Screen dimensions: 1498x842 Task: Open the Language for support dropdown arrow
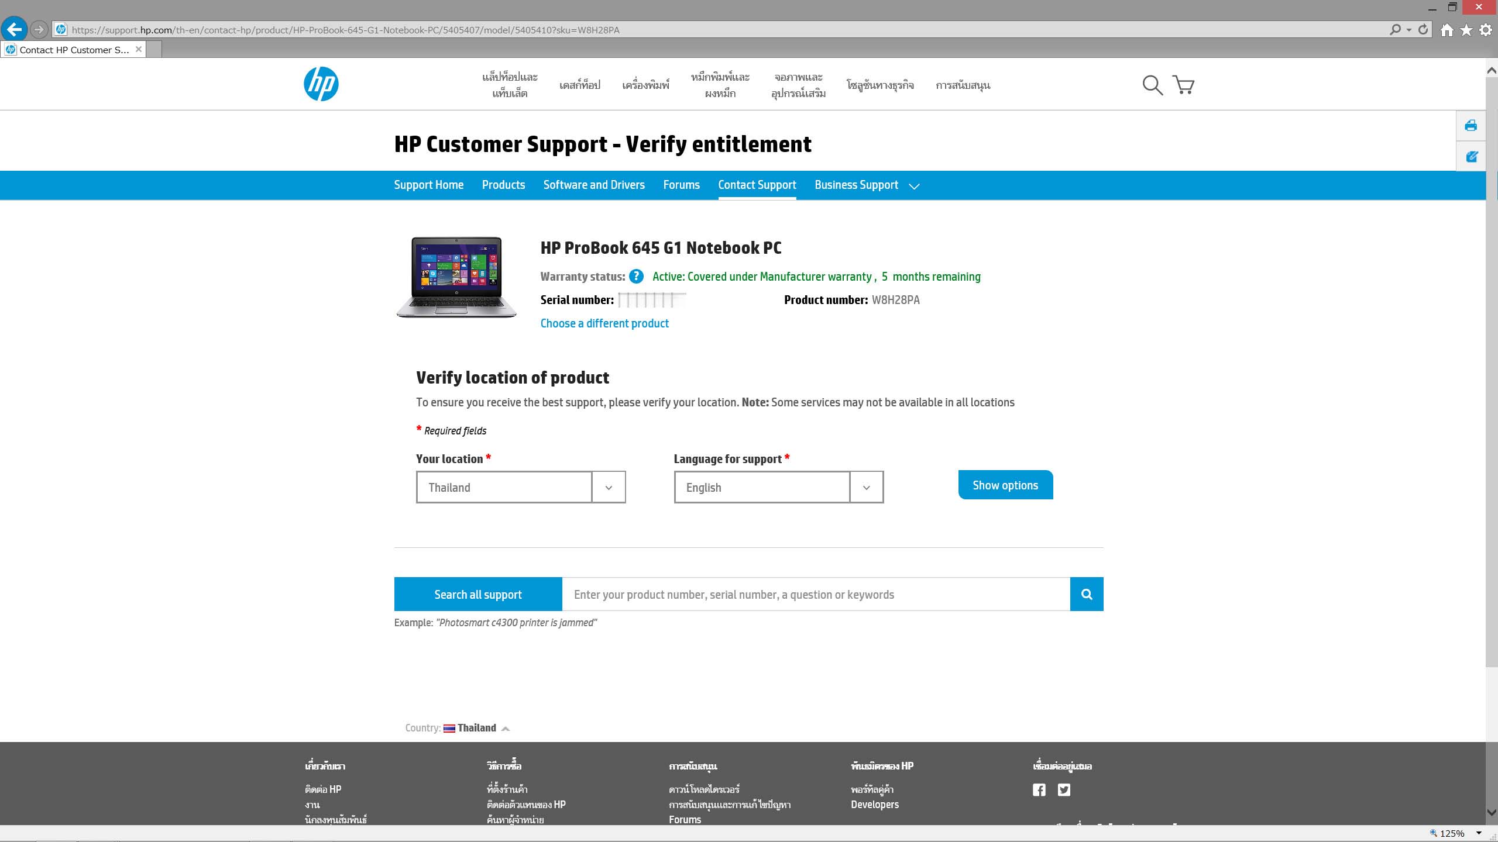866,487
